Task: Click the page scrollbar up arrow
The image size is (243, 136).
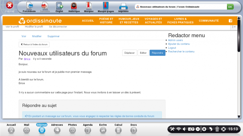Action: tap(239, 18)
